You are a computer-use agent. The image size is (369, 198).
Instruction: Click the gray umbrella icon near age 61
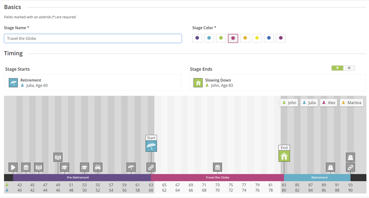coord(131,167)
